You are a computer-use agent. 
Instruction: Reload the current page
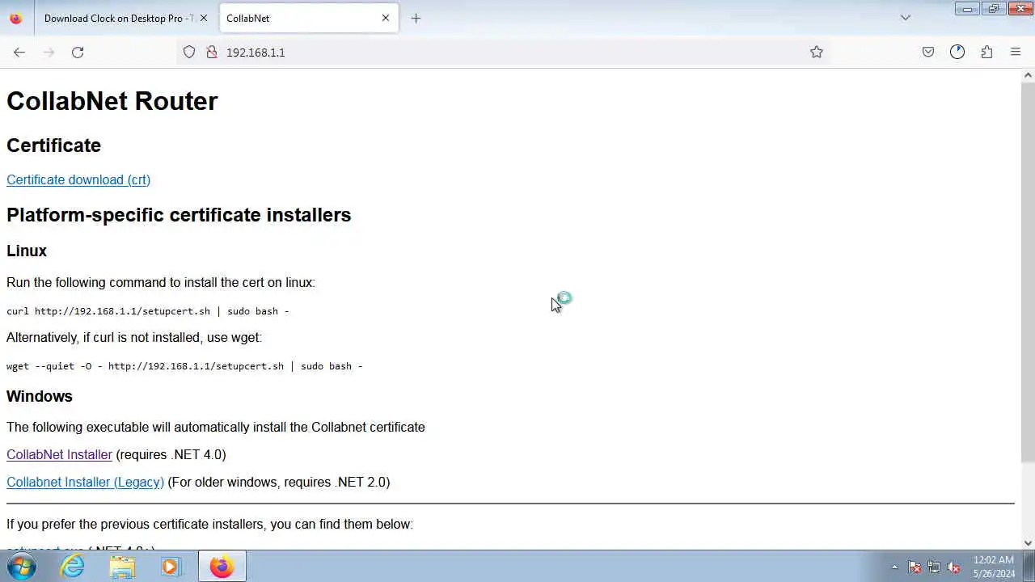(78, 52)
